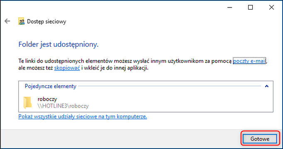The height and width of the screenshot is (149, 283).
Task: Collapse the Pojedyncze elementy group chevron
Action: [x=266, y=86]
